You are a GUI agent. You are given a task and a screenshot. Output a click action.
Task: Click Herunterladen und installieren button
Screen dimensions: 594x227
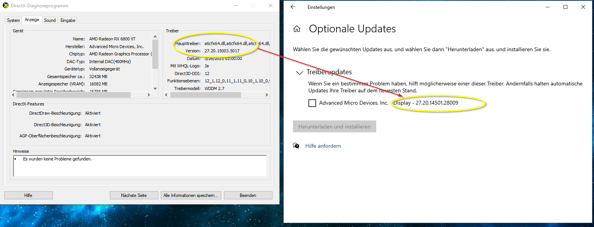coord(335,127)
